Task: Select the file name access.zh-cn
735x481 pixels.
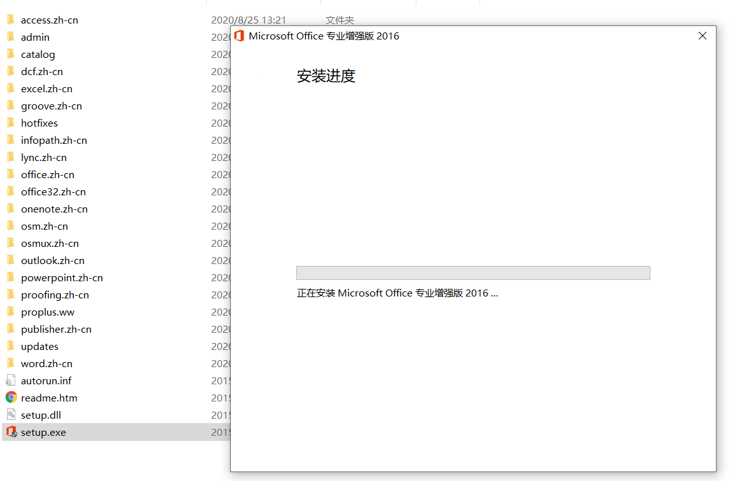Action: [49, 20]
